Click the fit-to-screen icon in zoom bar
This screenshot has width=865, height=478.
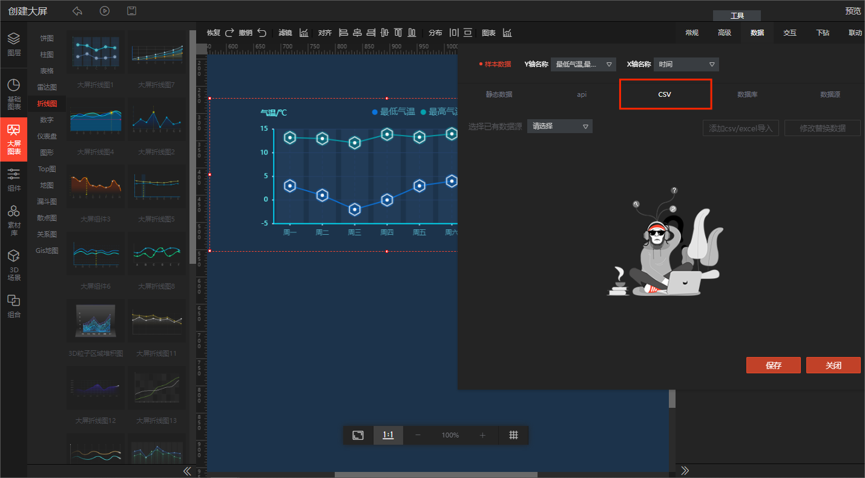358,435
